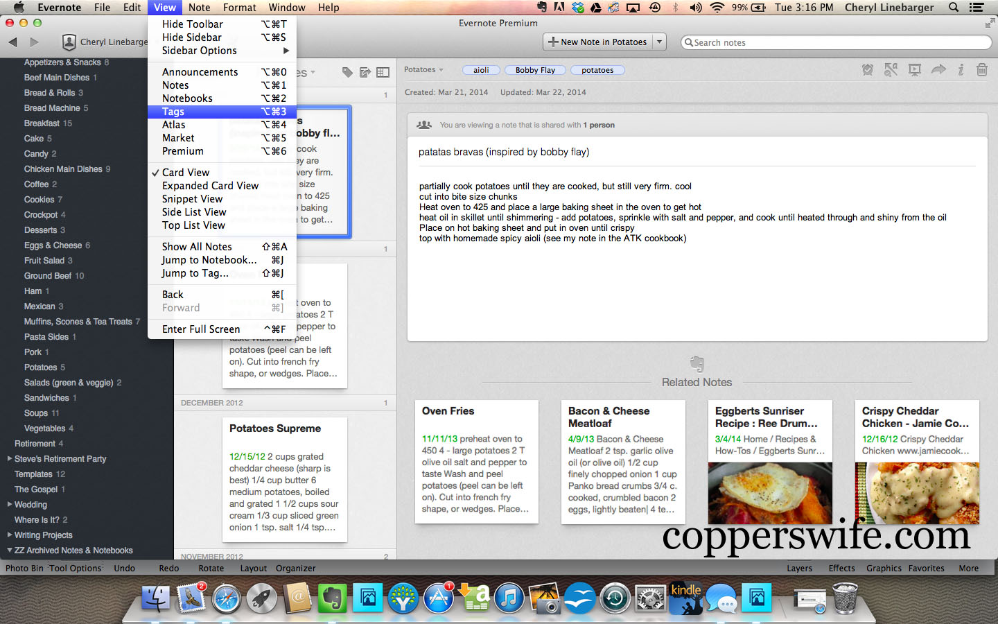Open Kindle app in Dock
The image size is (998, 624).
tap(686, 598)
